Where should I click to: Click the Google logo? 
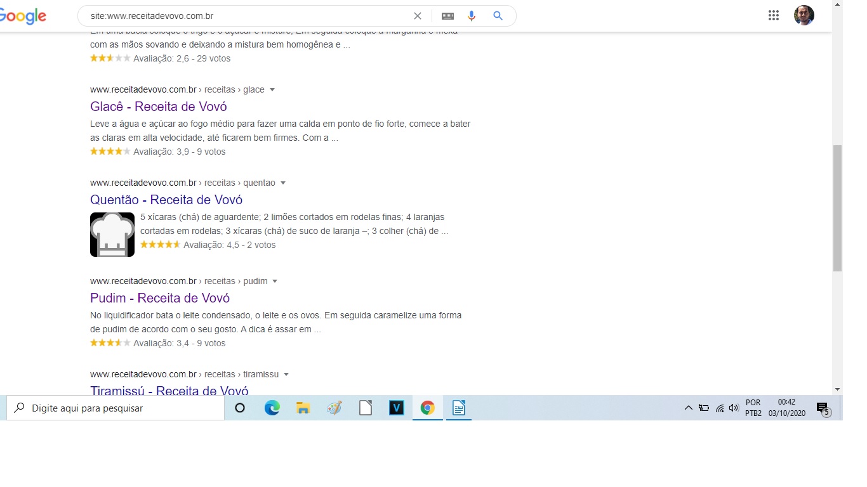coord(23,17)
